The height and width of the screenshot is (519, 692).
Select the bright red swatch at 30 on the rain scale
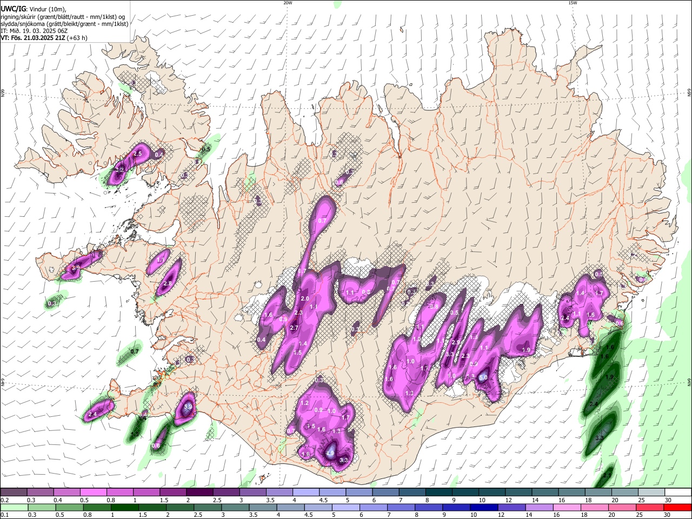pyautogui.click(x=677, y=508)
